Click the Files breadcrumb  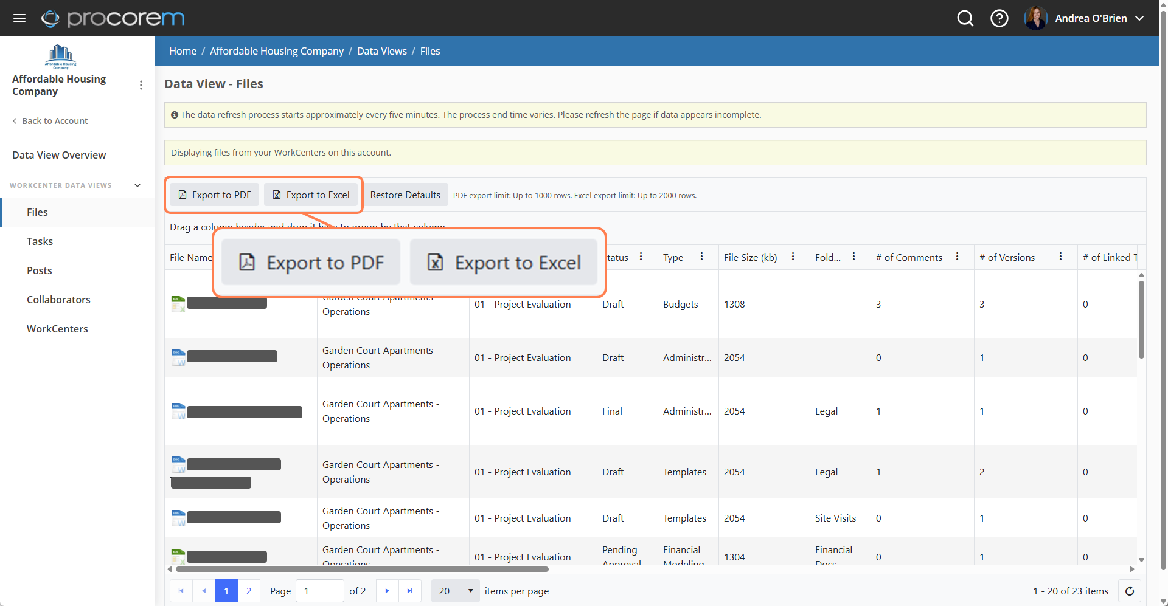(430, 51)
